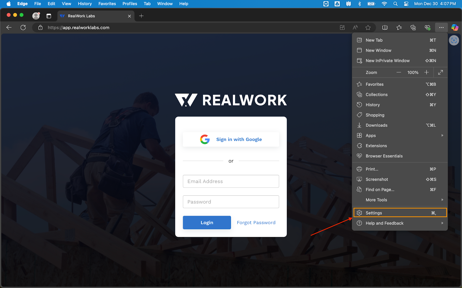Open Browser Essentials heart icon in toolbar

tap(427, 28)
